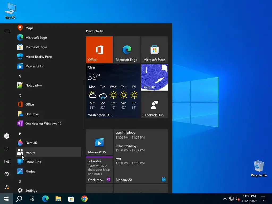This screenshot has width=272, height=204.
Task: Open Phone Link
Action: click(x=49, y=162)
